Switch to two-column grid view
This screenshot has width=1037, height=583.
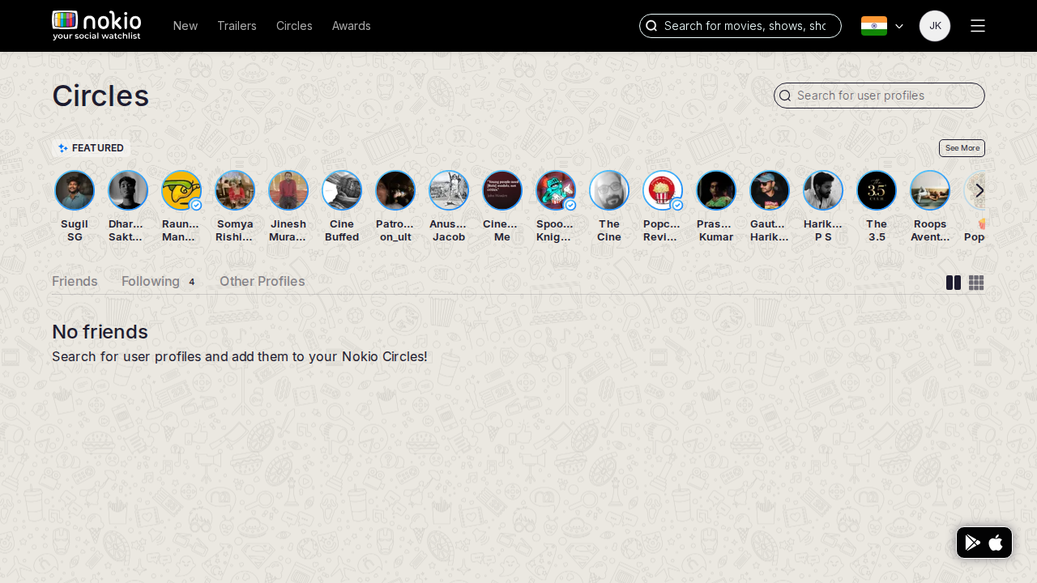(x=954, y=283)
